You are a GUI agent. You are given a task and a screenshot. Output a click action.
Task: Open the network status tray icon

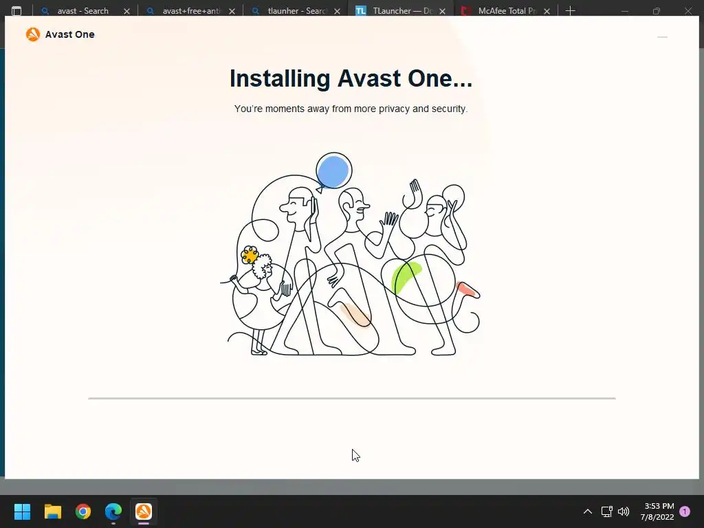point(606,511)
